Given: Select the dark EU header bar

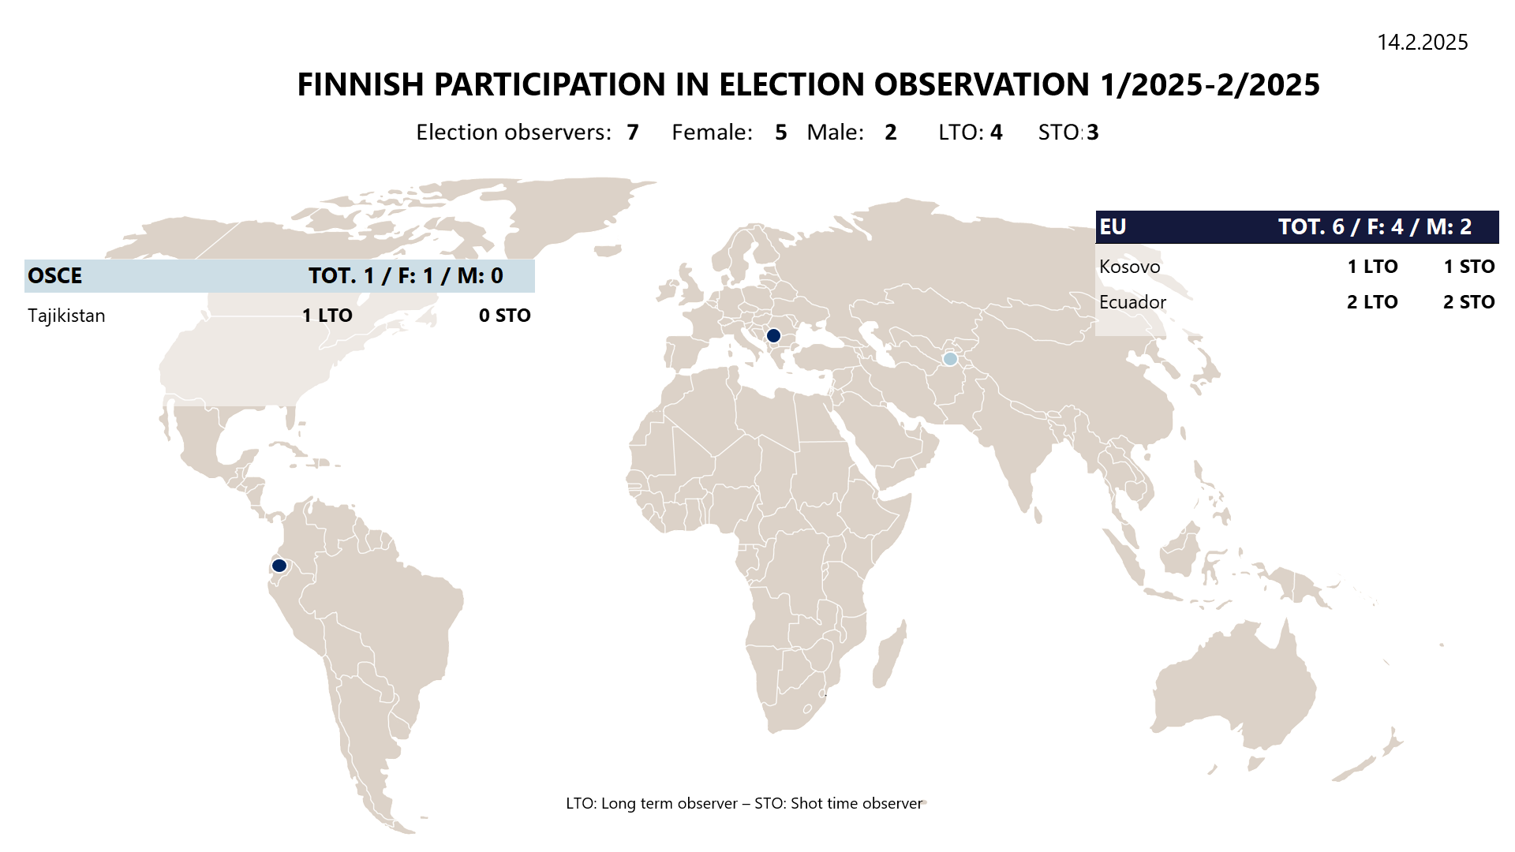Looking at the screenshot, I should pyautogui.click(x=1296, y=227).
